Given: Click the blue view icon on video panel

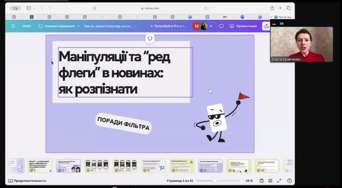Looking at the screenshot, I should pos(281,23).
